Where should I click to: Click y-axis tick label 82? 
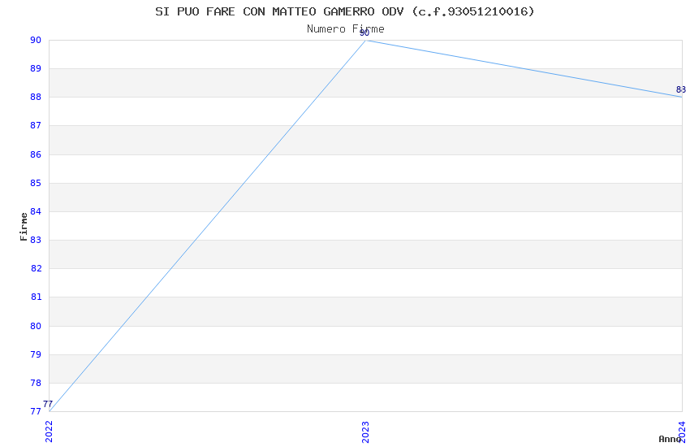(36, 268)
